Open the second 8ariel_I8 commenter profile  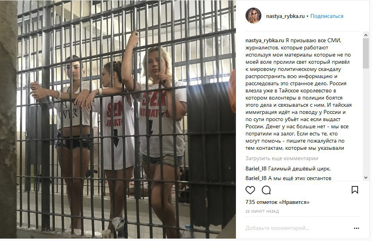pos(256,178)
